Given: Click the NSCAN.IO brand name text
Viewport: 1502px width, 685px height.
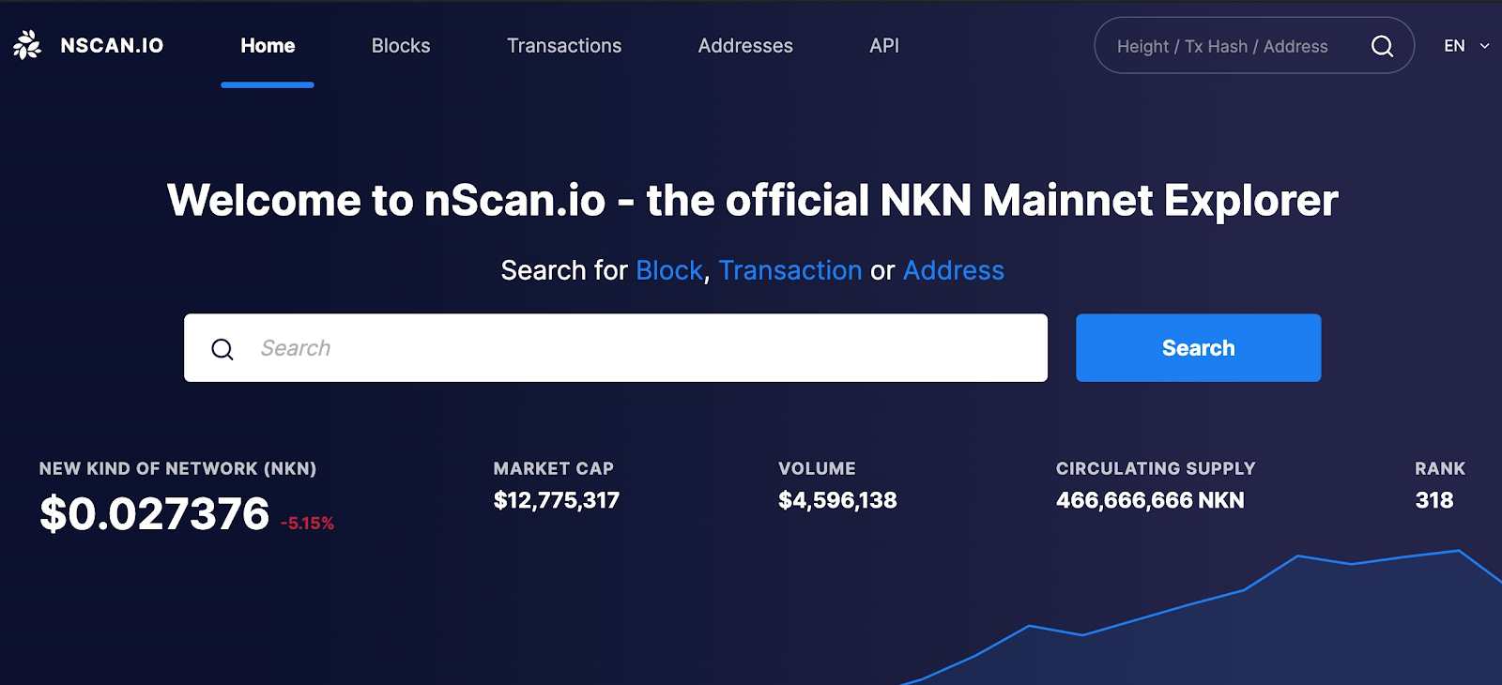Looking at the screenshot, I should point(112,45).
